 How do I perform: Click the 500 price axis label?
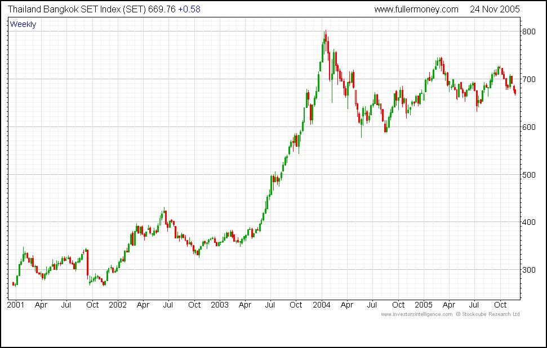pos(531,175)
